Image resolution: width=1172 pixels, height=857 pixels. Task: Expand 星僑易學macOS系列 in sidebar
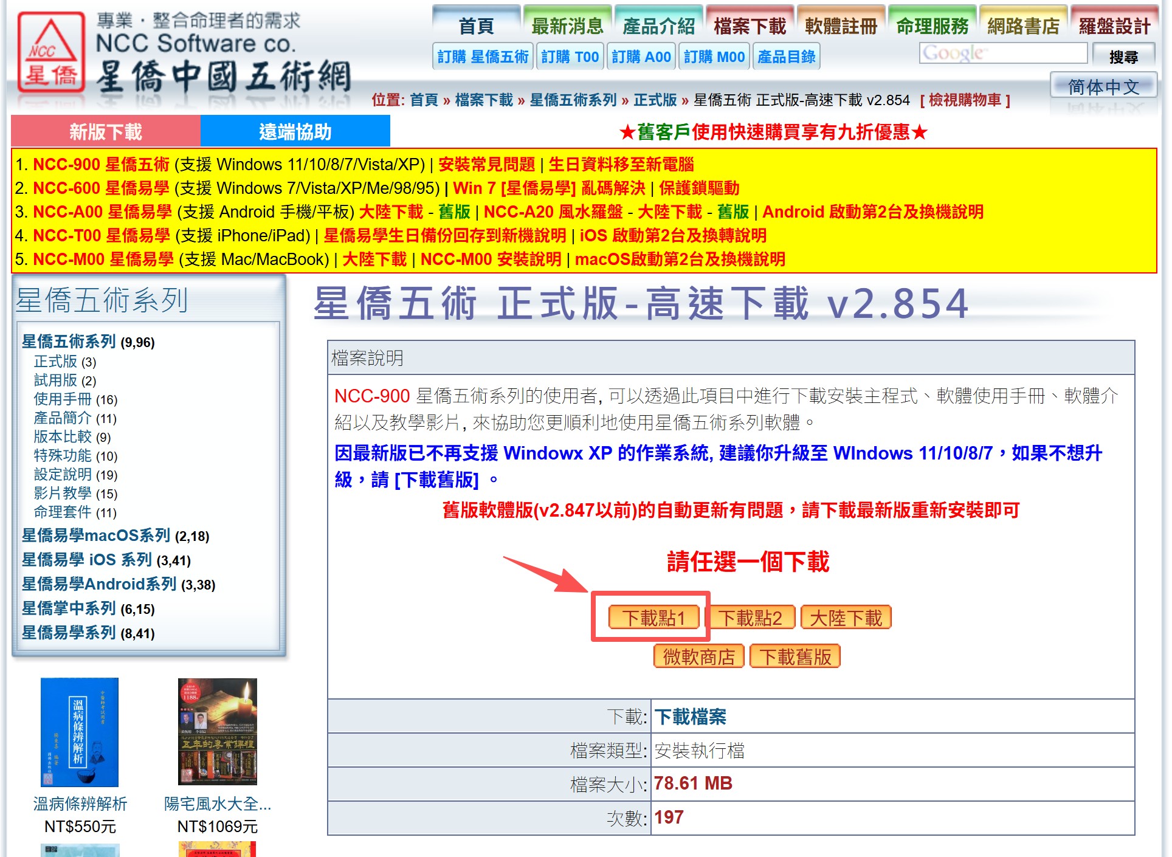(x=96, y=535)
